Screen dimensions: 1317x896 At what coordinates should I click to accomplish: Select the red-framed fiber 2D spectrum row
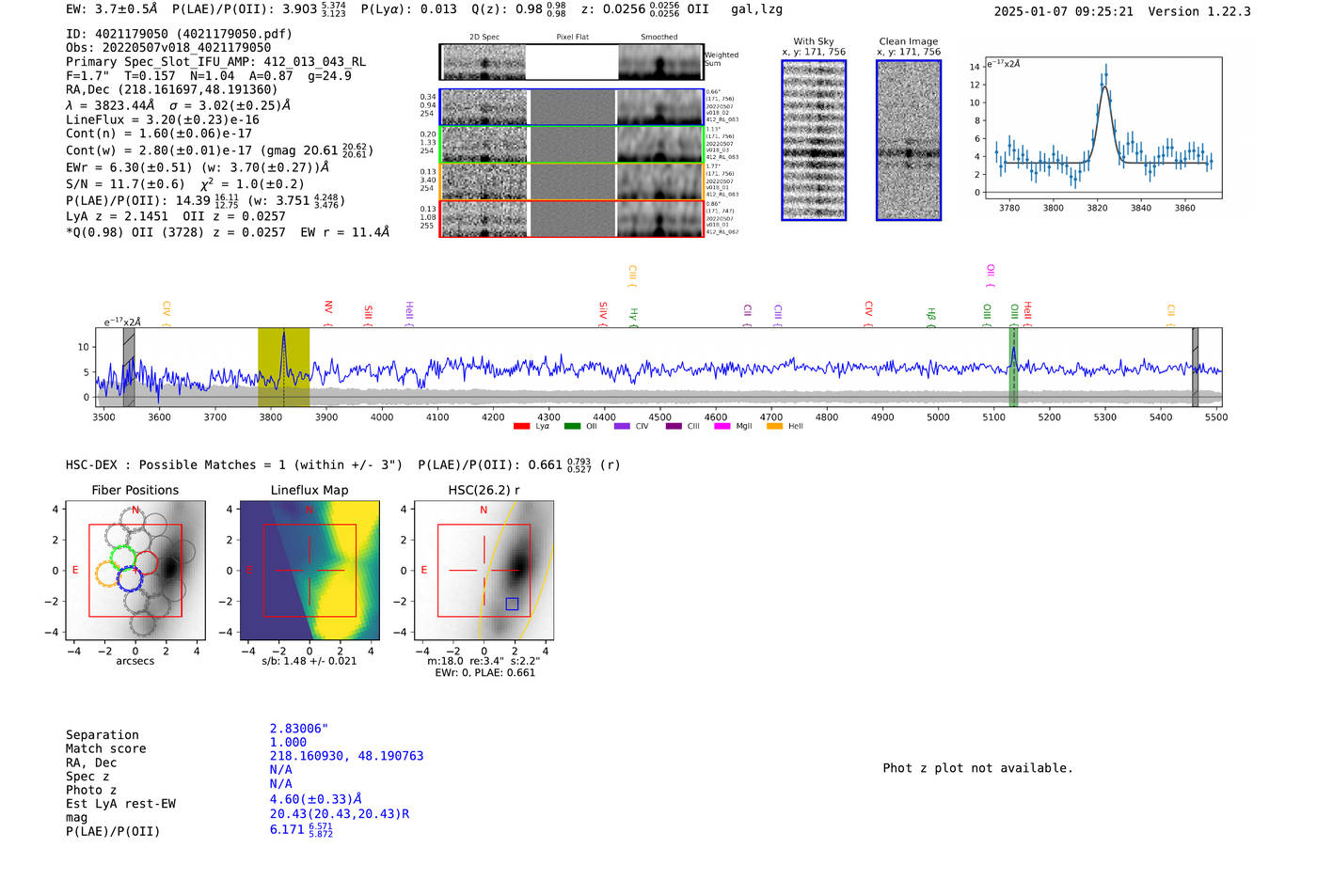[x=572, y=219]
